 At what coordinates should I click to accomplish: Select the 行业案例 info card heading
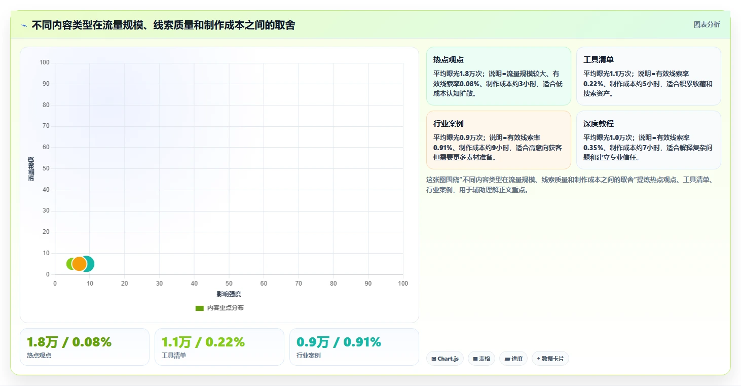[x=449, y=124]
